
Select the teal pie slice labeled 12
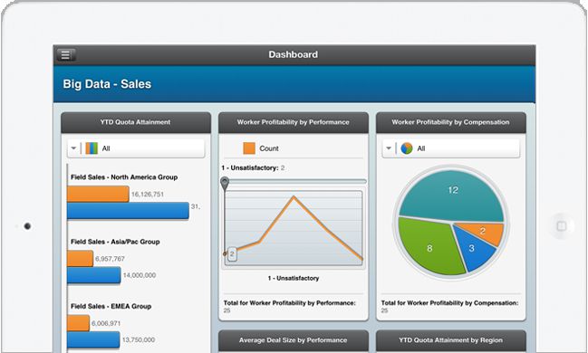tap(452, 195)
